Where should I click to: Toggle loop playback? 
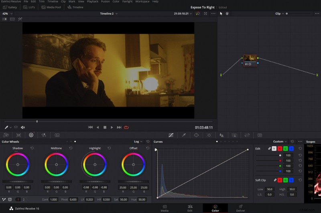tap(126, 127)
